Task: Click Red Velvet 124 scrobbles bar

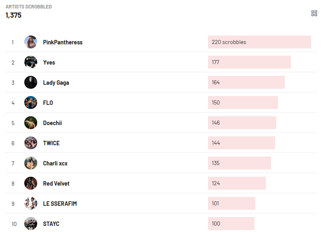Action: point(237,183)
